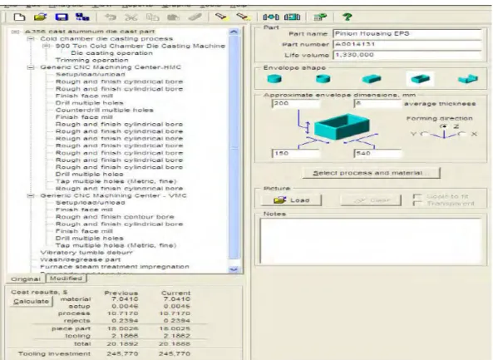Viewport: 493px width, 360px height.
Task: Click the Current total cost value
Action: [175, 344]
